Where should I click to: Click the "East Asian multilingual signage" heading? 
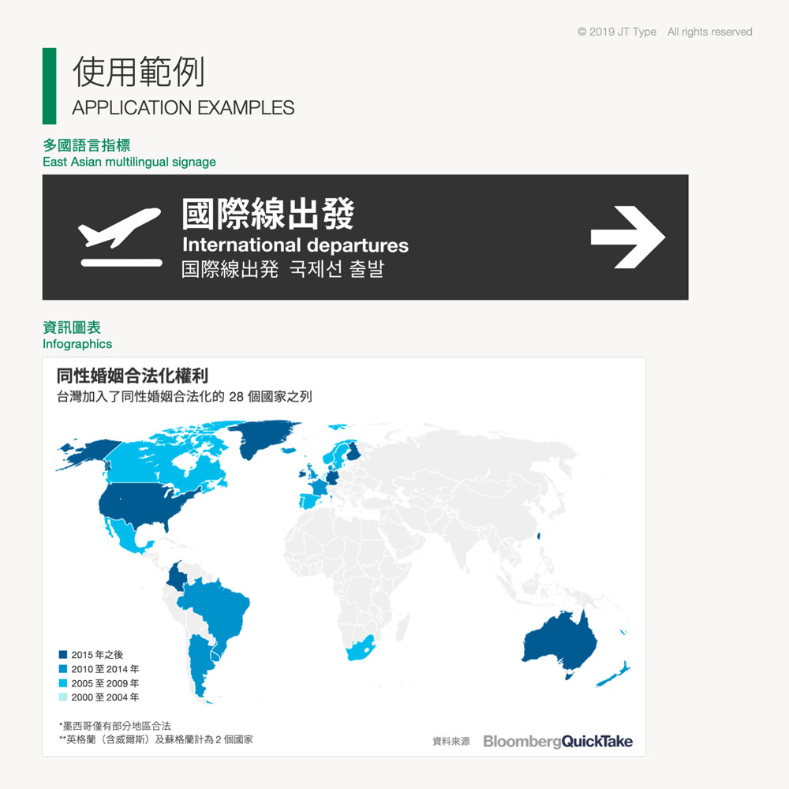[129, 162]
